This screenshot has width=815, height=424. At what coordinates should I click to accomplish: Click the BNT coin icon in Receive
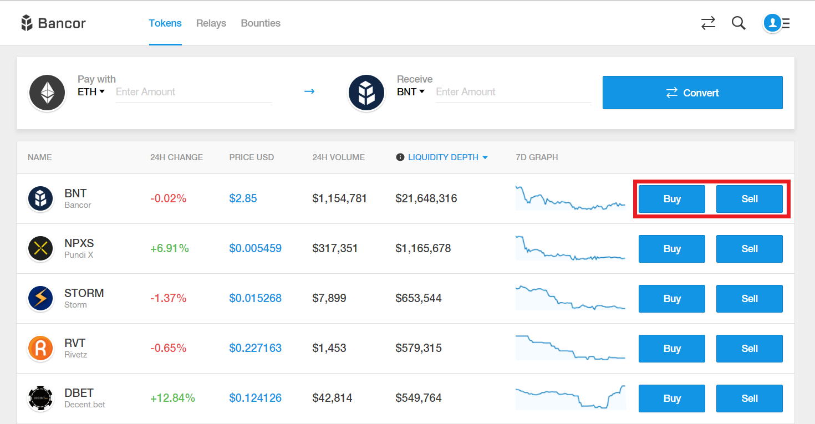pyautogui.click(x=366, y=93)
